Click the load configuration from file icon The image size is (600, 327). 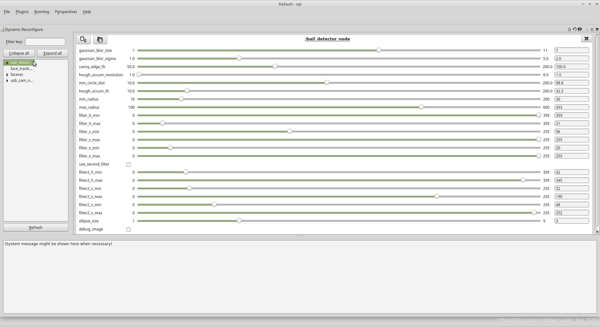[x=100, y=39]
